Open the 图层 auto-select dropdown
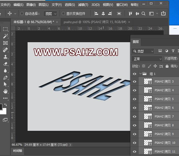Screen dimensions: 179x156 (x=50, y=14)
